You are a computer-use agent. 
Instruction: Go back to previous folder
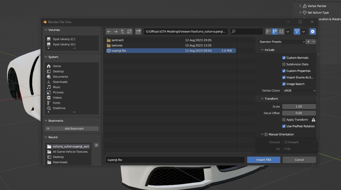pyautogui.click(x=109, y=31)
